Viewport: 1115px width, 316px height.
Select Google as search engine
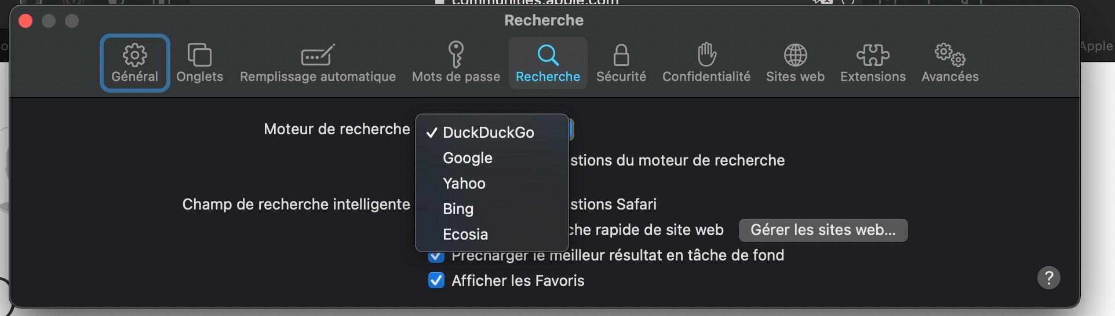468,158
